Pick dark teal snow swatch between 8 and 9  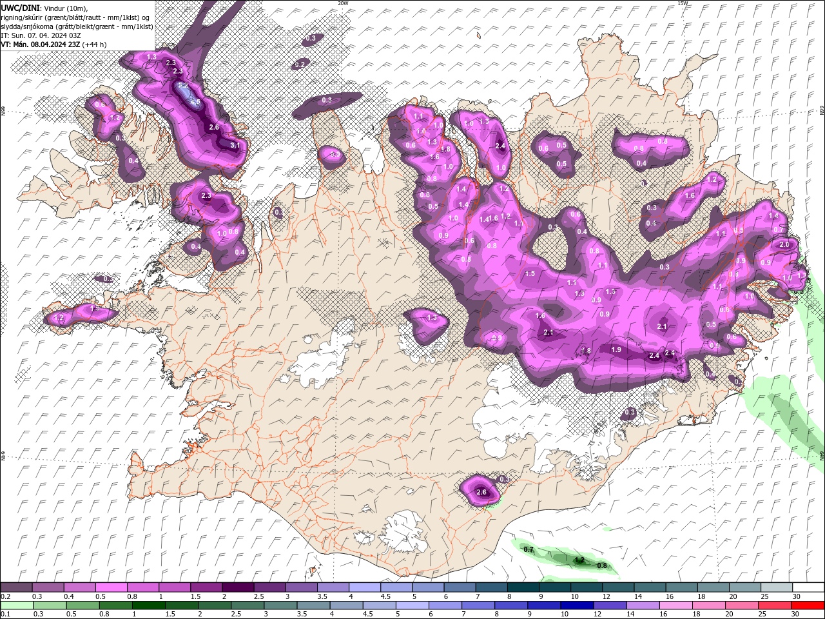click(x=523, y=587)
